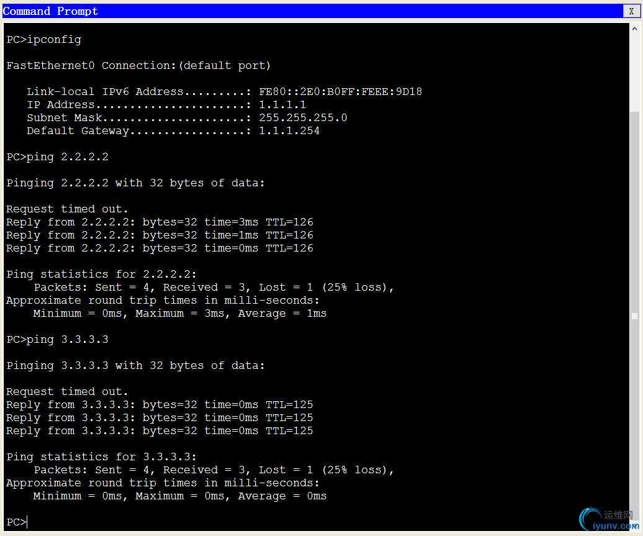Click the PC> prompt input line at bottom
The height and width of the screenshot is (536, 643).
click(17, 522)
